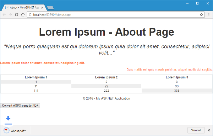
Task: Click the Duis mattis est quis mauris text
Action: (x=170, y=70)
